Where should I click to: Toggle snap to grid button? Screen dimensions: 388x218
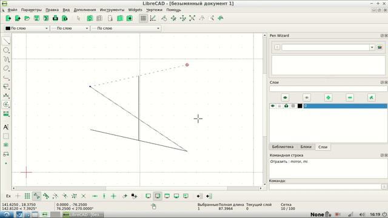[27, 196]
